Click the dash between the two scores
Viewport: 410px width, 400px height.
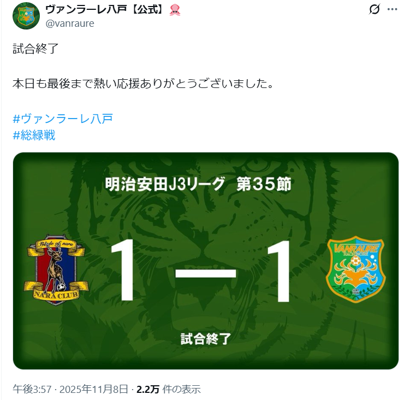[x=205, y=274]
